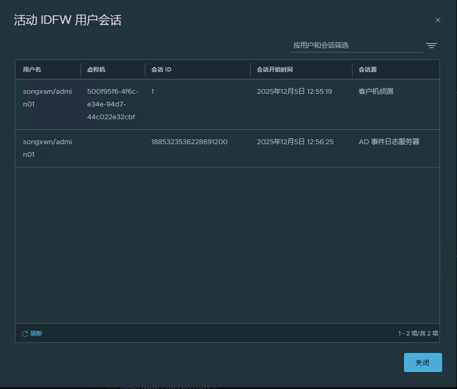
Task: Select the first row's songxwn/admin01 username
Action: [x=47, y=98]
